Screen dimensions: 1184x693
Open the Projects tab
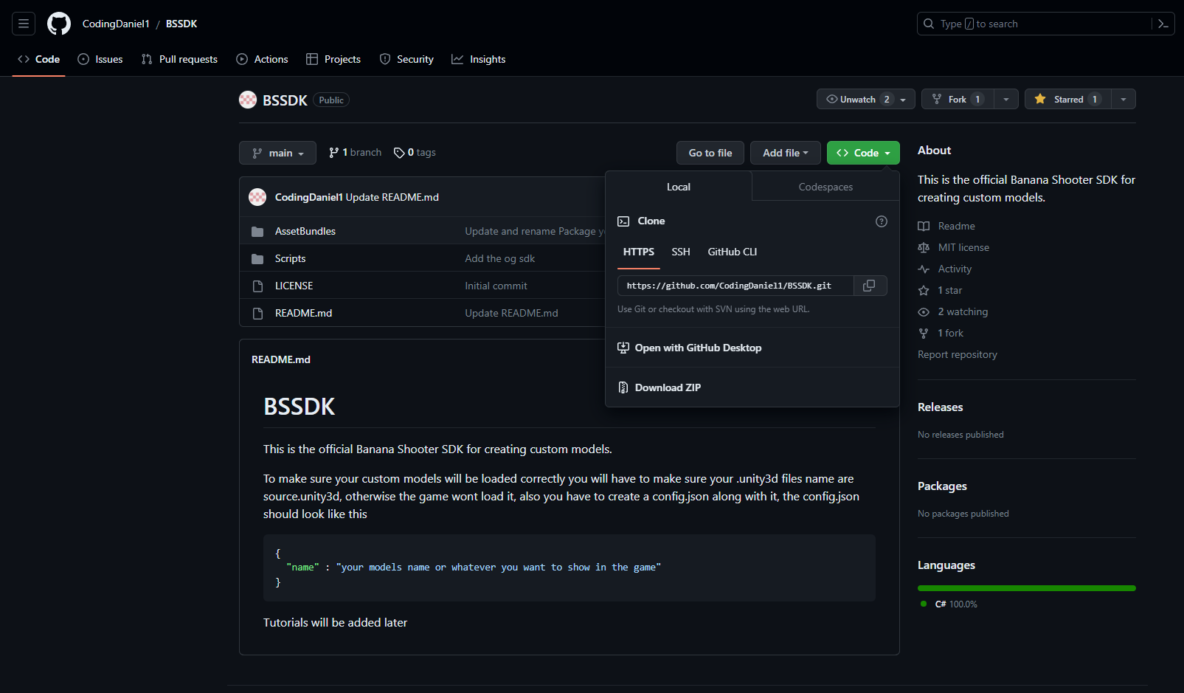(x=333, y=59)
